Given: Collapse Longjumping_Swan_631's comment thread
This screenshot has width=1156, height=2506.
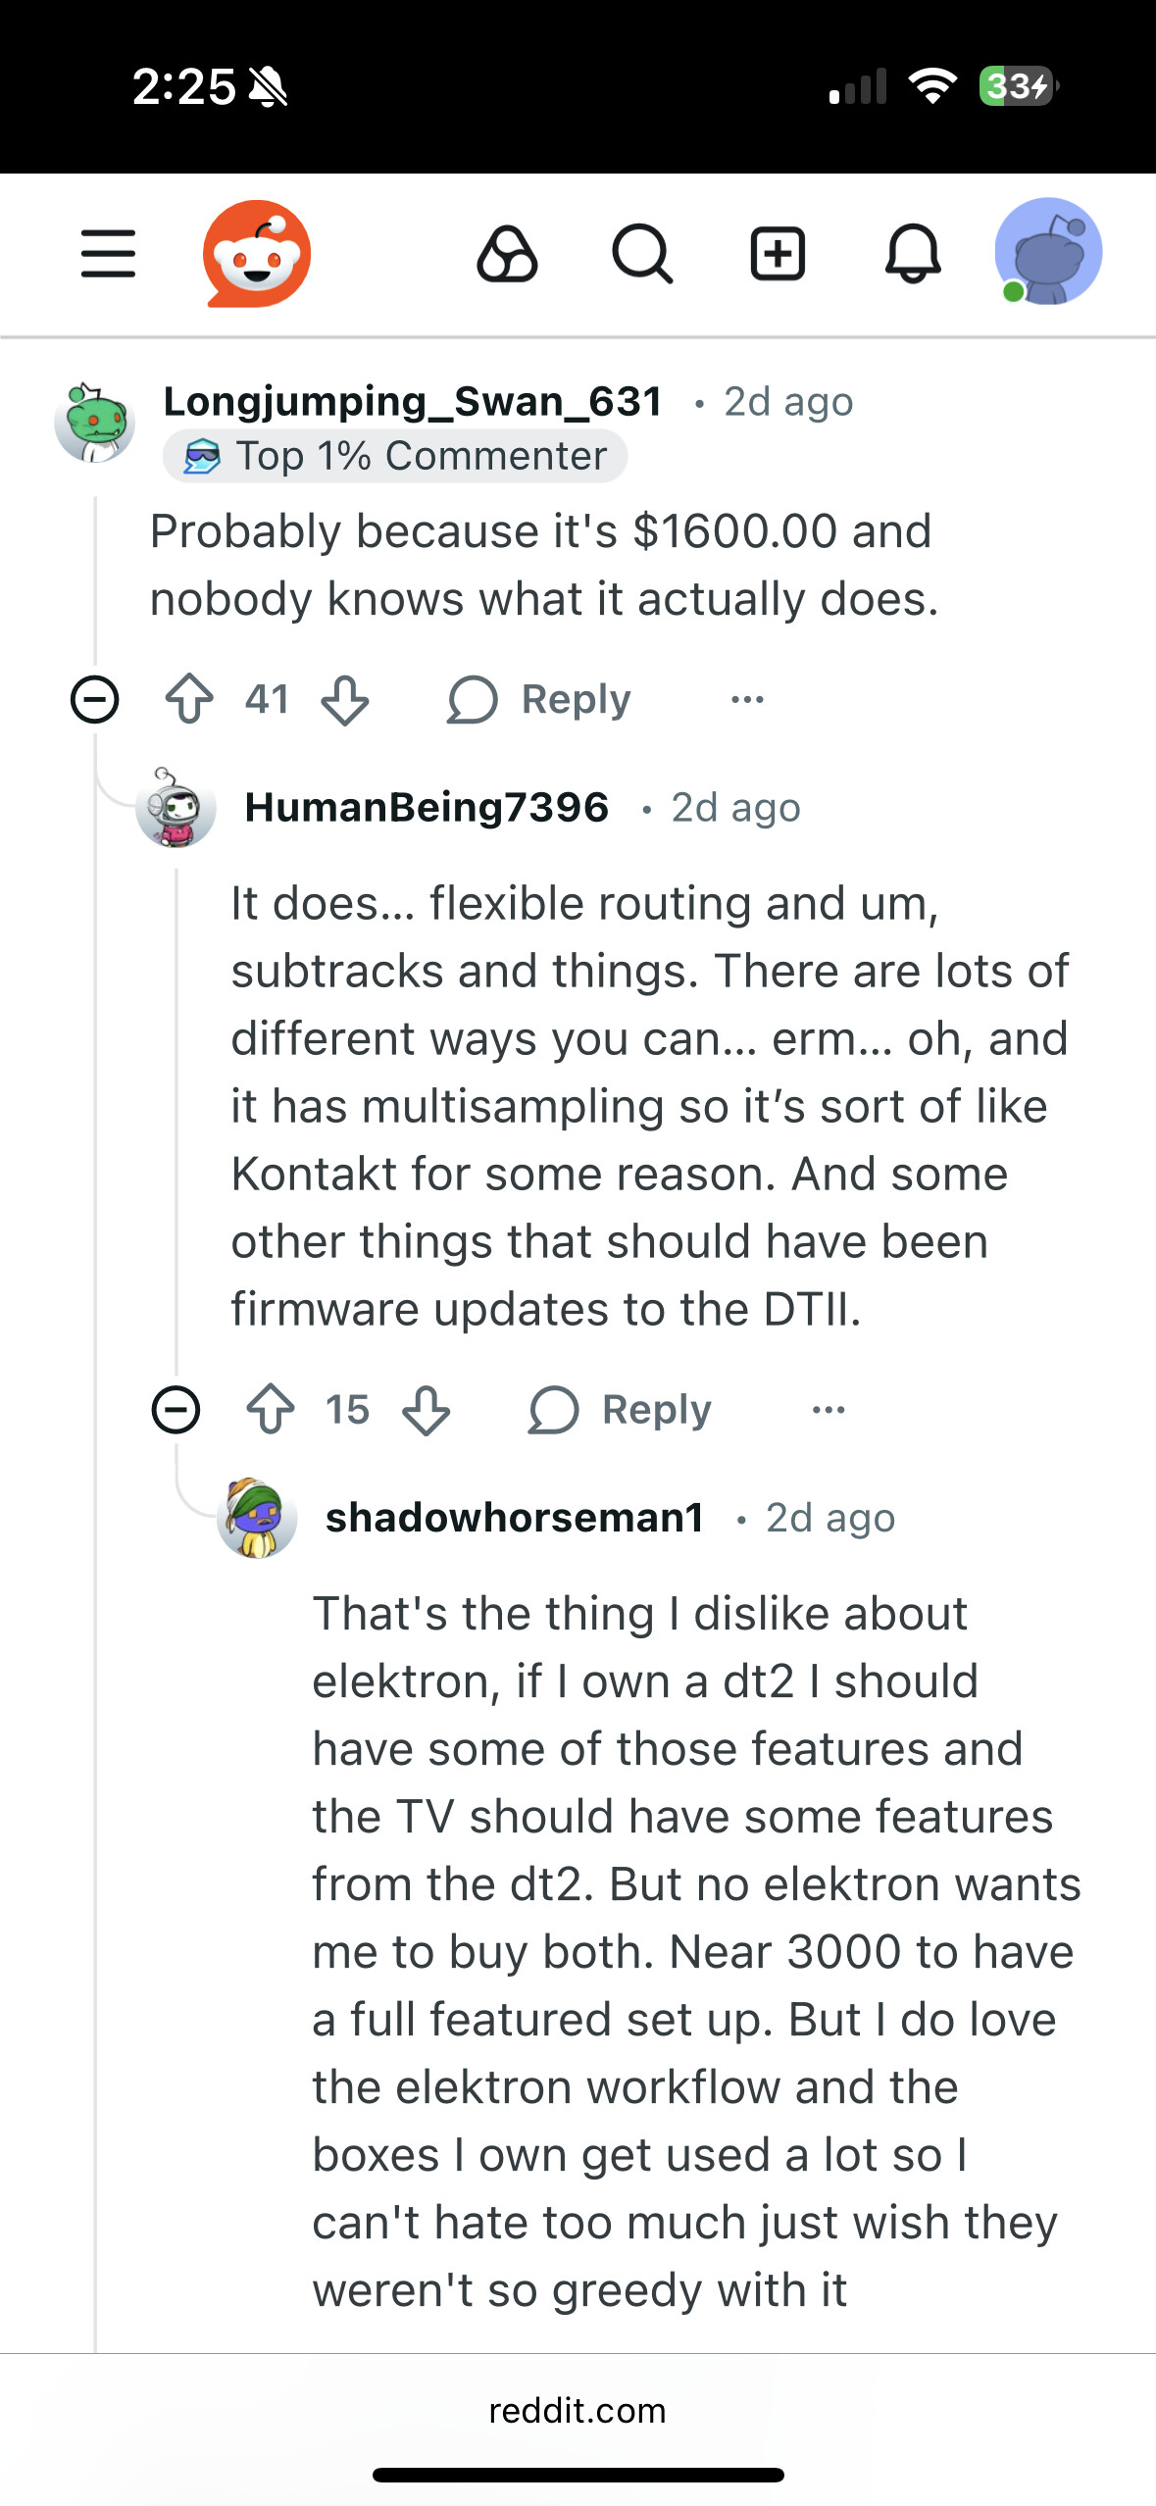Looking at the screenshot, I should point(95,699).
